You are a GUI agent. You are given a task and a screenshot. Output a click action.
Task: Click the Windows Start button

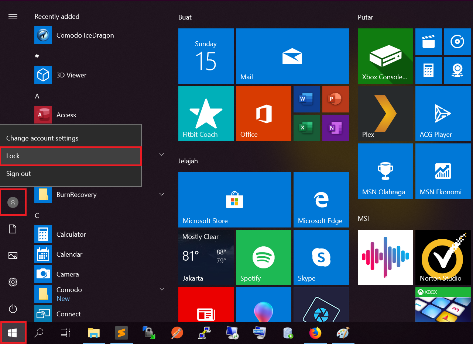click(13, 333)
